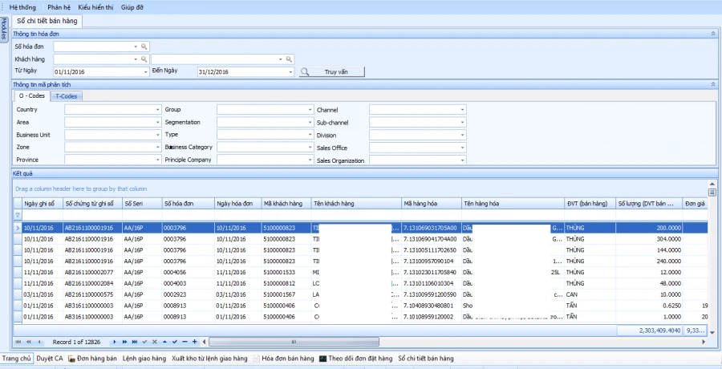
Task: Open the Duyệt CA bottom tab
Action: tap(49, 359)
